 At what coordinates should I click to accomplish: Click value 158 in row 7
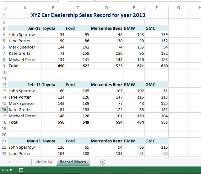click(x=78, y=53)
